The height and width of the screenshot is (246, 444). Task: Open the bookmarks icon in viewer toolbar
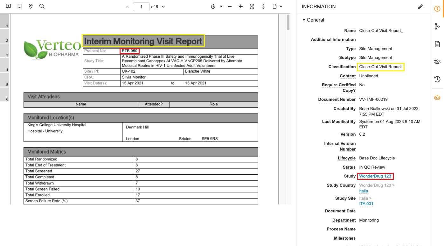point(20,6)
